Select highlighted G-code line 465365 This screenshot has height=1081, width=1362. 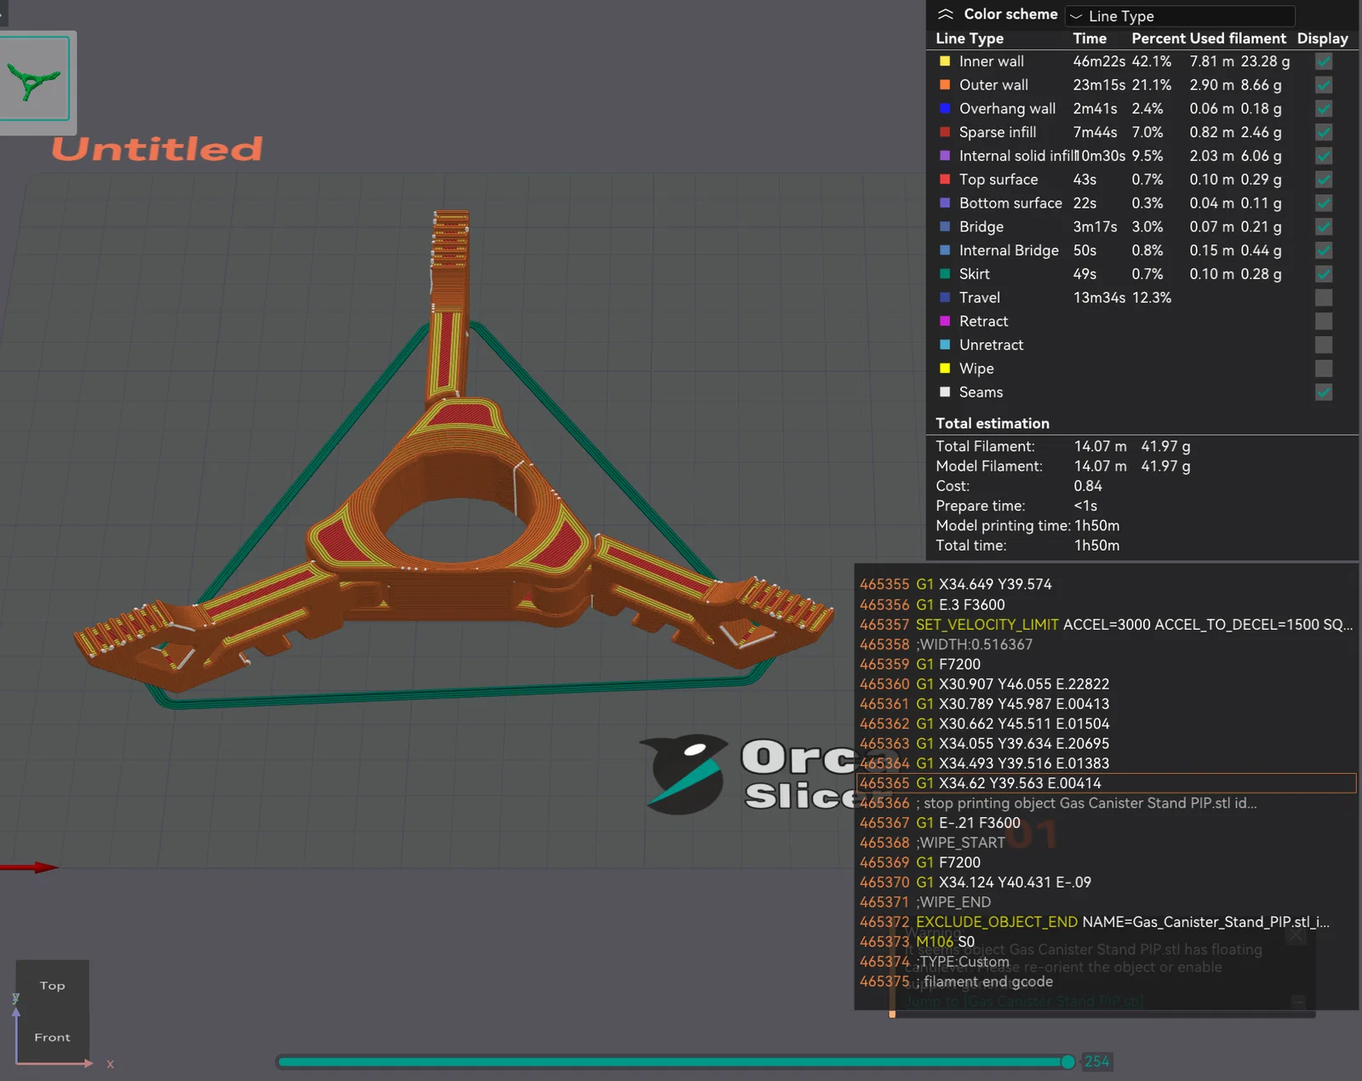[x=1106, y=783]
